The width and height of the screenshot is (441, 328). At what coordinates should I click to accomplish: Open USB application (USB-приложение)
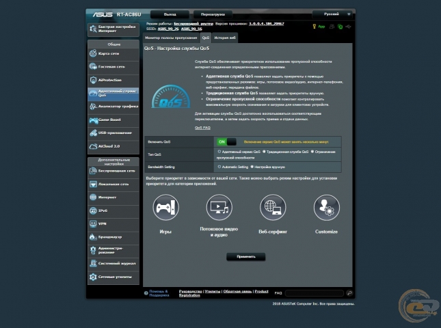[113, 133]
